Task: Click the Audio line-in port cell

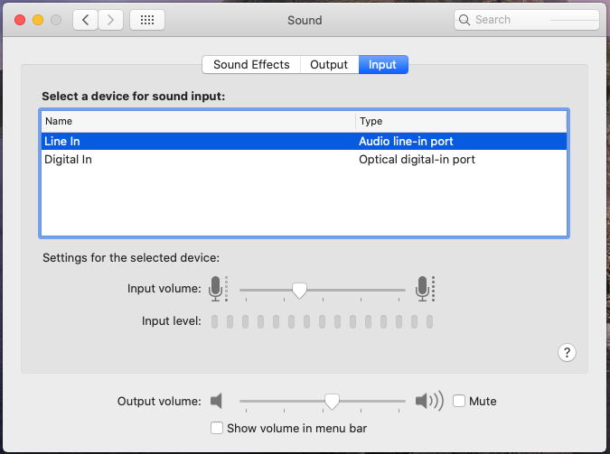Action: click(x=406, y=141)
